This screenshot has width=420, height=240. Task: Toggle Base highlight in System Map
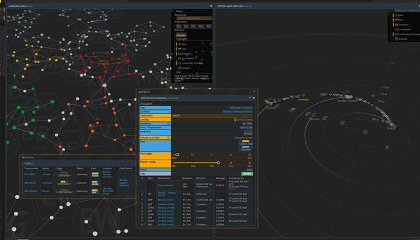(399, 15)
